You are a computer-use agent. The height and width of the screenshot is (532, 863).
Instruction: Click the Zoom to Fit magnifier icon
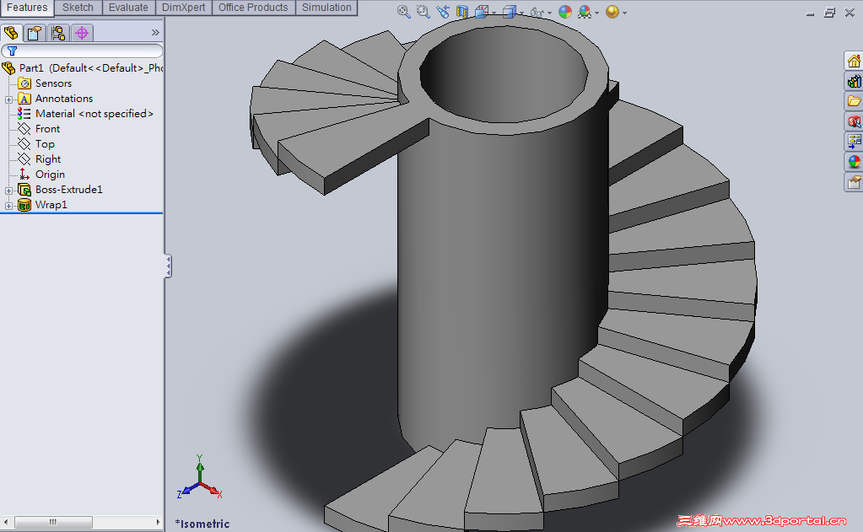403,12
